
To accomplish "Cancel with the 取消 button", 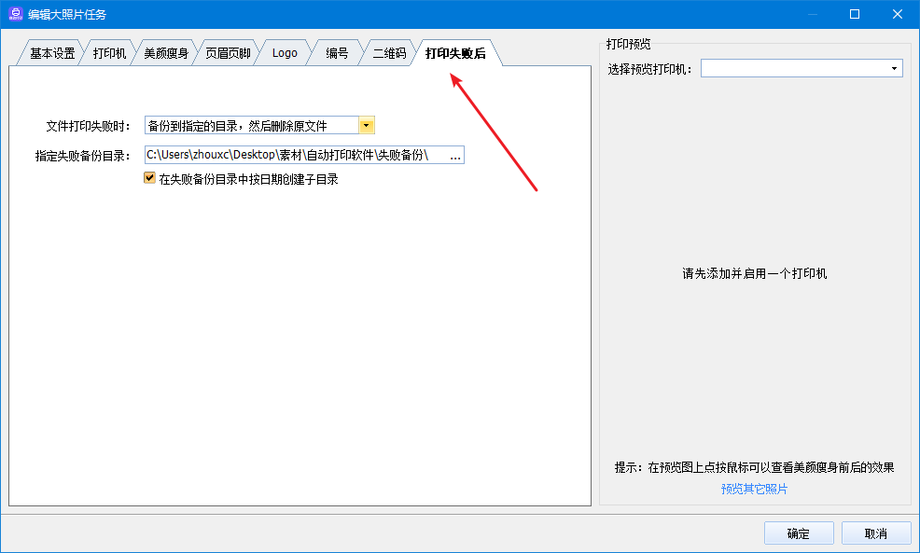I will pyautogui.click(x=876, y=533).
